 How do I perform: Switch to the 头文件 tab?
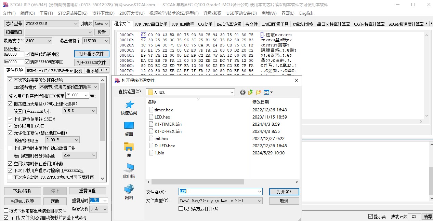click(x=251, y=24)
